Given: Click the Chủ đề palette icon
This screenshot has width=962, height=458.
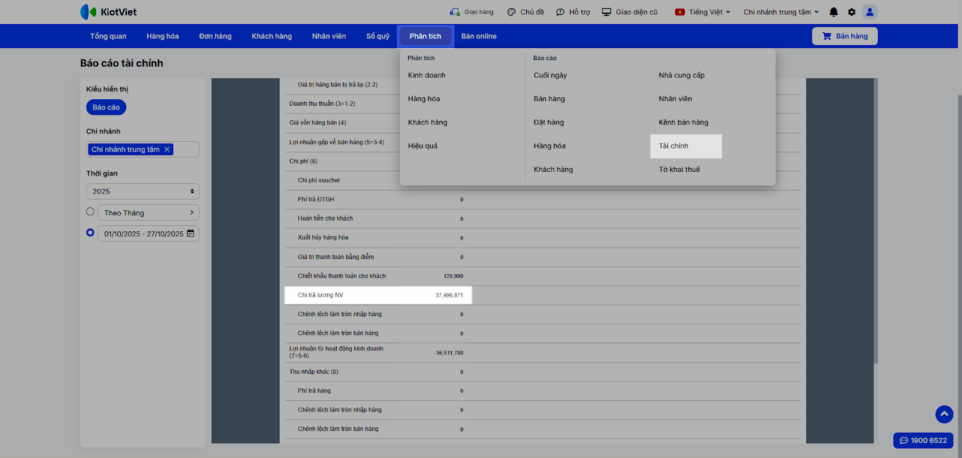Looking at the screenshot, I should click(x=512, y=12).
